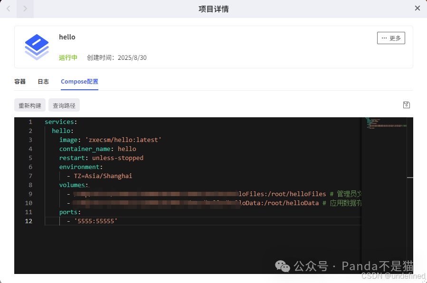Click the 'ports:' line
427x283 pixels.
(70, 212)
